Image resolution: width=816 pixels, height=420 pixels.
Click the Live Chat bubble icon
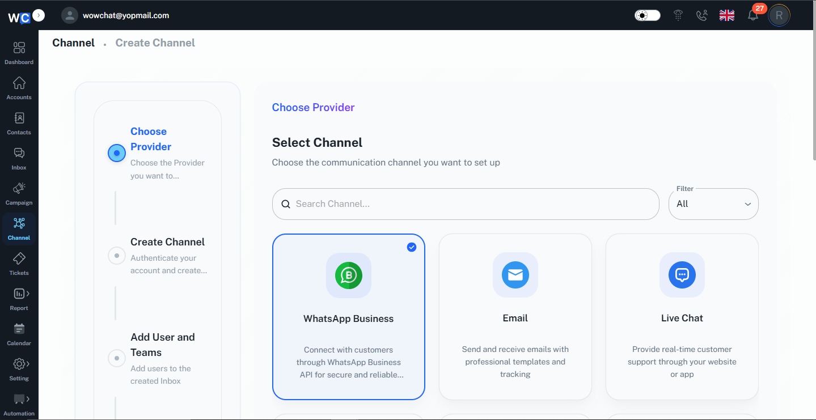[x=682, y=275]
